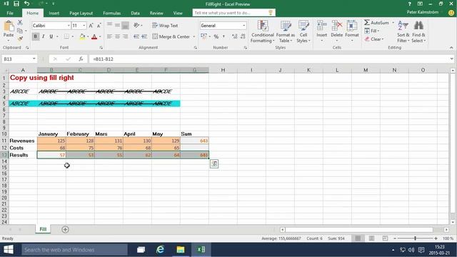Switch to Page Layout view in status bar
This screenshot has height=257, width=457.
coord(371,238)
